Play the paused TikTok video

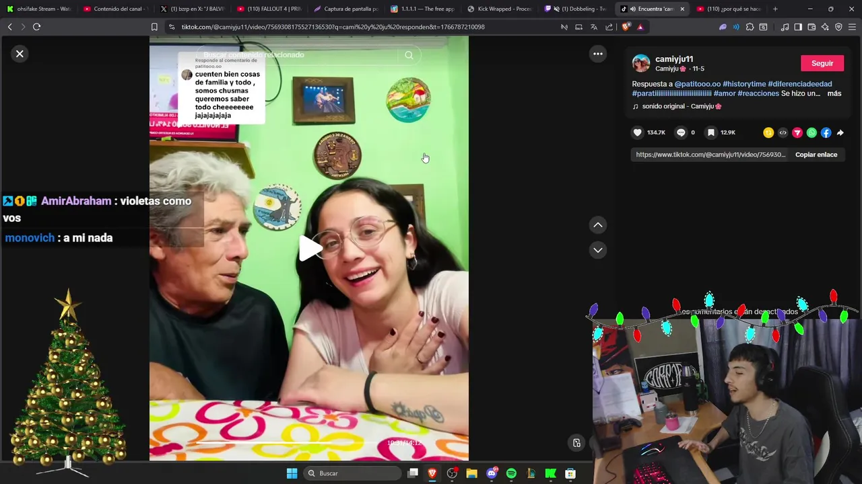click(311, 248)
